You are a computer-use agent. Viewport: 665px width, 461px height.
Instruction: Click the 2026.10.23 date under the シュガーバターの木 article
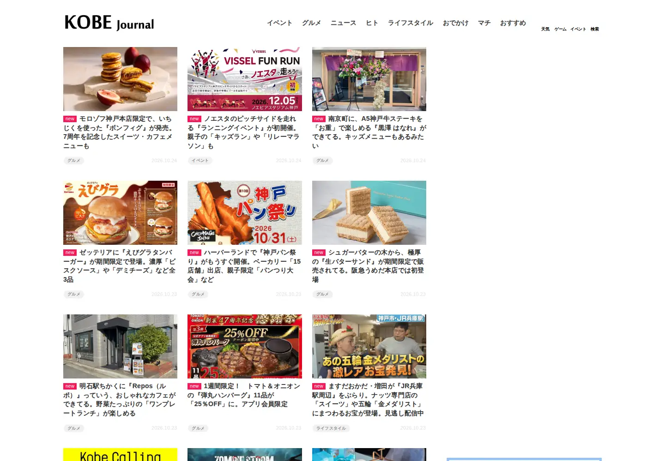point(413,294)
